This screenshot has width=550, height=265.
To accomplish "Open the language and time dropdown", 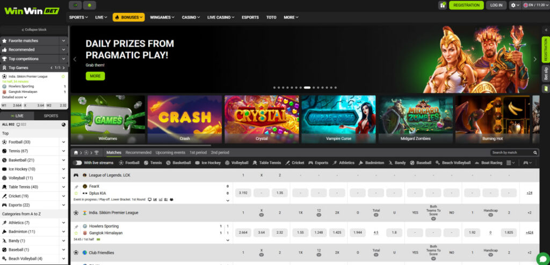I will (535, 5).
